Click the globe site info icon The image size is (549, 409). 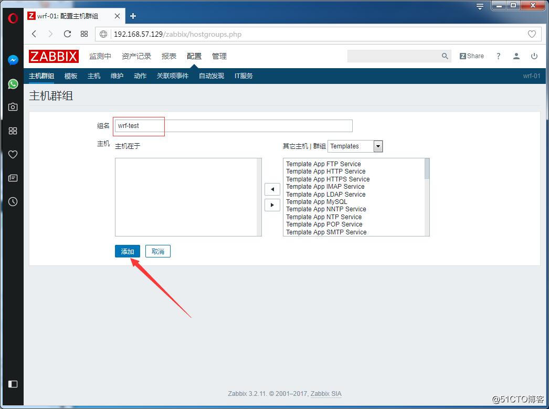pyautogui.click(x=103, y=34)
